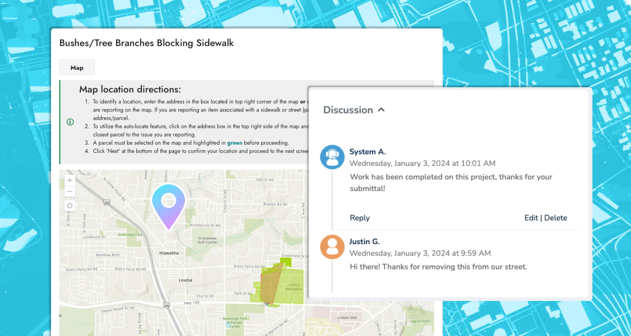631x336 pixels.
Task: Collapse the Discussion section using the chevron
Action: [381, 110]
